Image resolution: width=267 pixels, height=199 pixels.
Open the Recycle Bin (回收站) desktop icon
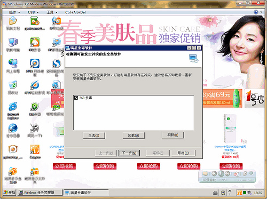tap(13, 85)
